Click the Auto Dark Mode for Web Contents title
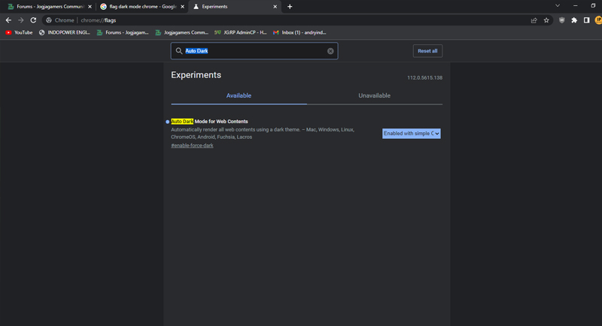Image resolution: width=602 pixels, height=326 pixels. coord(209,122)
